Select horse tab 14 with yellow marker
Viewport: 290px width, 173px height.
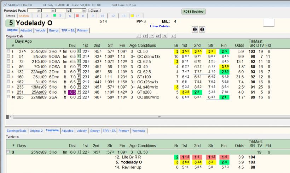pos(135,16)
